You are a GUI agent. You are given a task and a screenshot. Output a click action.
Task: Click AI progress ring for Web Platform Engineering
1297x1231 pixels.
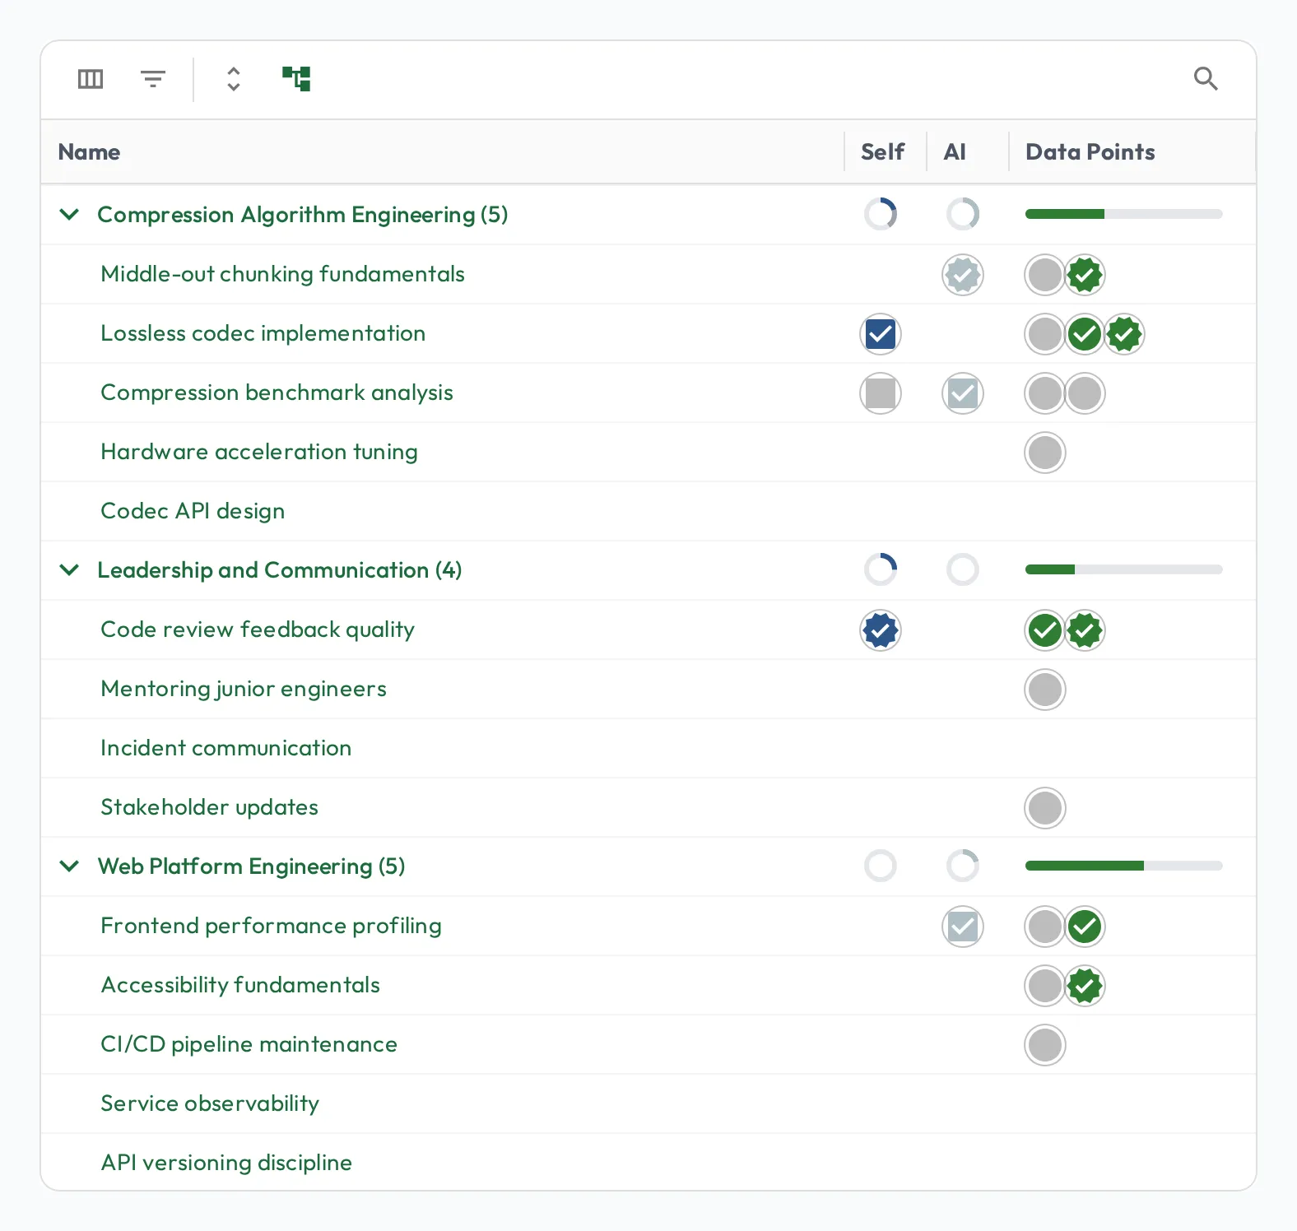coord(963,866)
